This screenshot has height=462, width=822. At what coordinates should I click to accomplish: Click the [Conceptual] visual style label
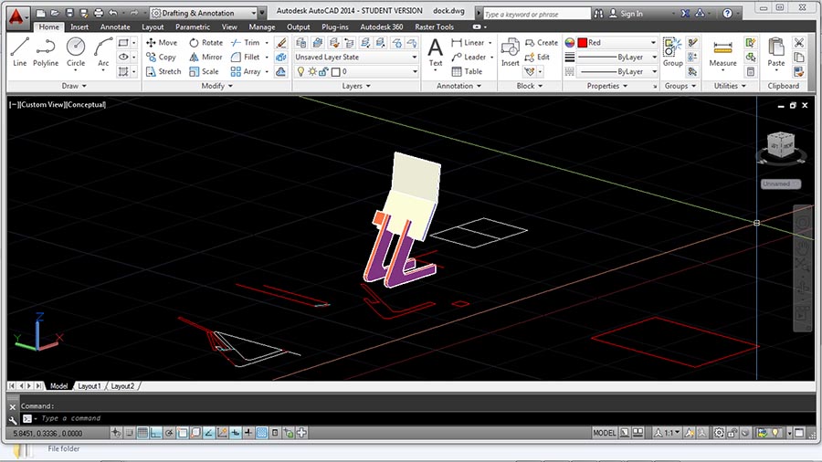[x=86, y=105]
